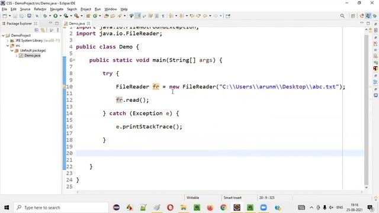Click the warning marker on line 10
This screenshot has width=379, height=213.
(65, 86)
